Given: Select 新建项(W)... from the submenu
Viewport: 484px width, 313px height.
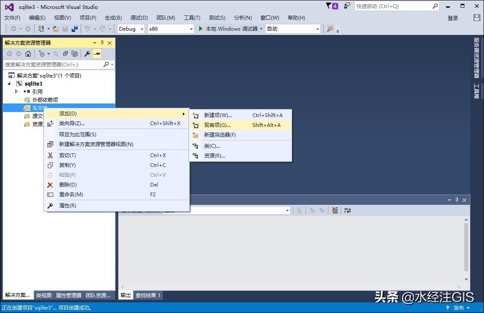Looking at the screenshot, I should tap(241, 115).
